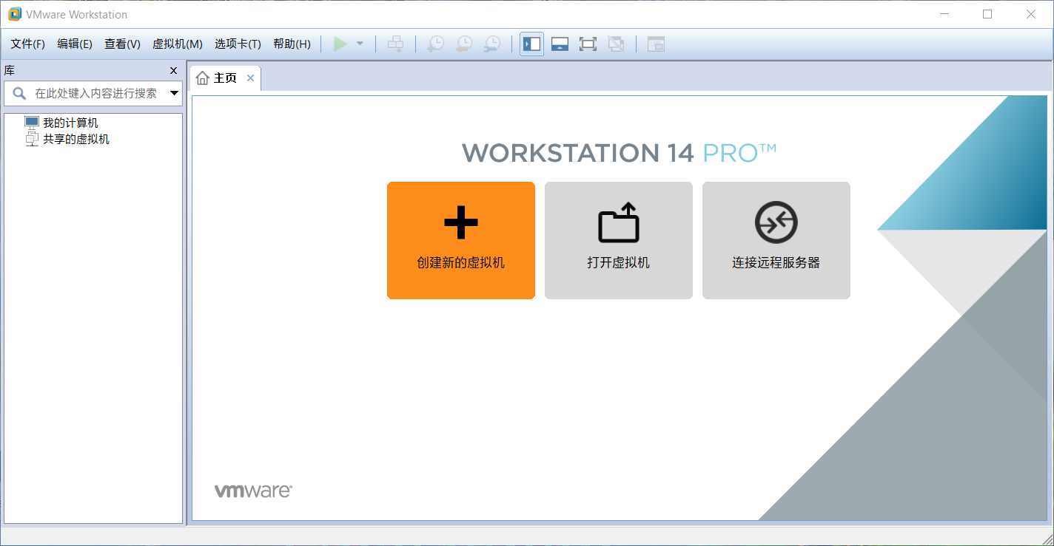
Task: Open the power options dropdown arrow
Action: point(360,44)
